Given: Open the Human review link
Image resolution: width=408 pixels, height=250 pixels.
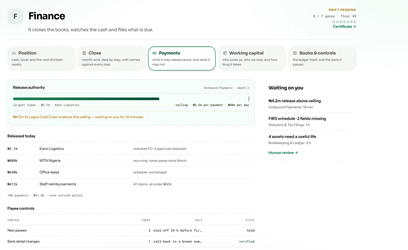Looking at the screenshot, I should point(283,153).
